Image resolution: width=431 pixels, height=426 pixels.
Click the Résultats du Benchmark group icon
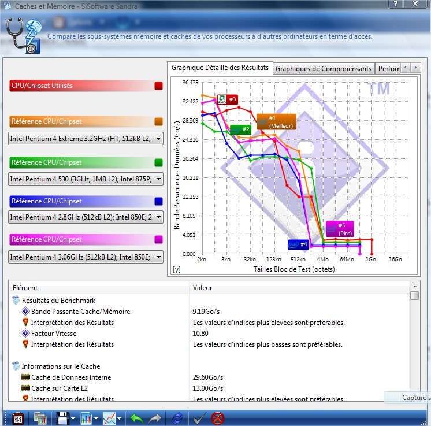click(16, 300)
